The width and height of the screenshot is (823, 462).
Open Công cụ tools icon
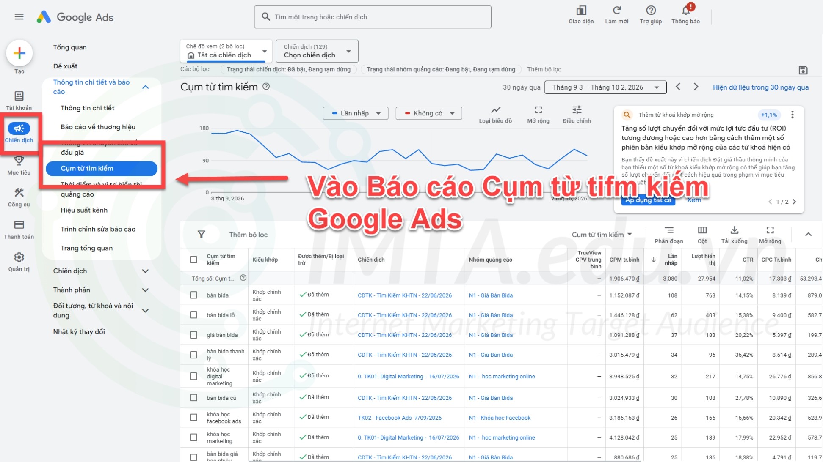(x=19, y=193)
